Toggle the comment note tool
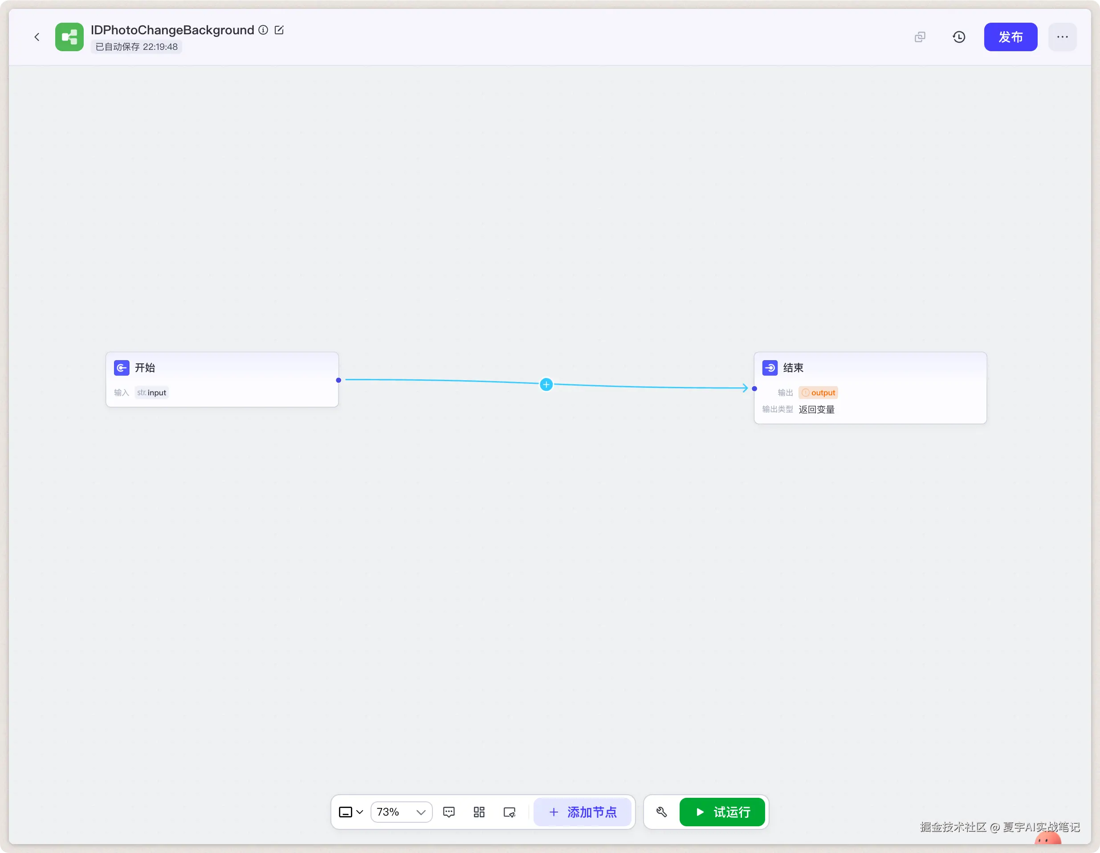The image size is (1100, 853). 449,812
